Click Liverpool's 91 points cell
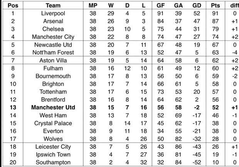This screenshot has height=167, width=239. 216,14
